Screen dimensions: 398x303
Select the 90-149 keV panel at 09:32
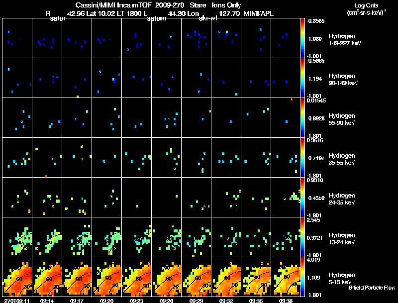(x=226, y=78)
